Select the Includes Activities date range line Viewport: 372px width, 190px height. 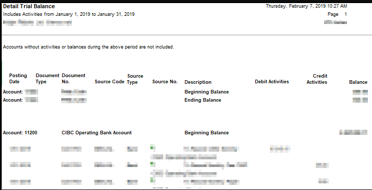coord(69,14)
